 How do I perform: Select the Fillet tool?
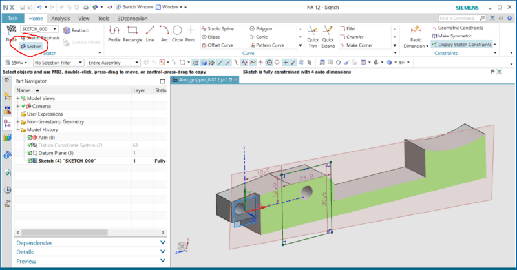point(348,29)
